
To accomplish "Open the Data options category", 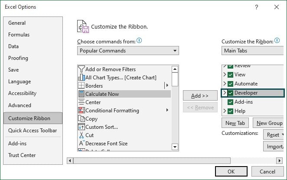I will [33, 46].
